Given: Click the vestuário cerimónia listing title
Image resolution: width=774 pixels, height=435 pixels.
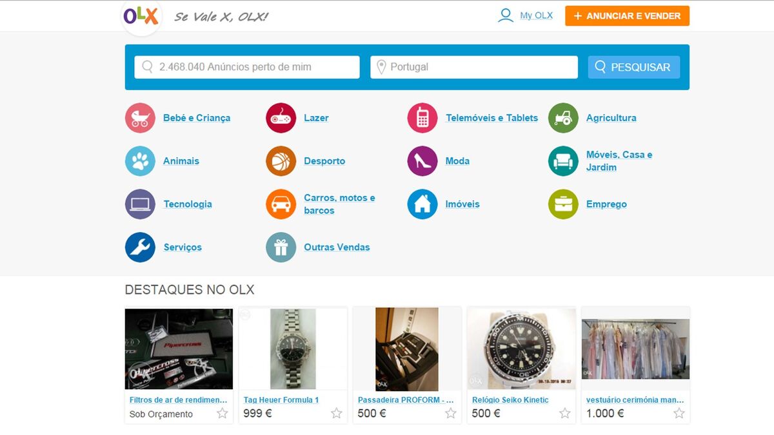Looking at the screenshot, I should [x=635, y=400].
